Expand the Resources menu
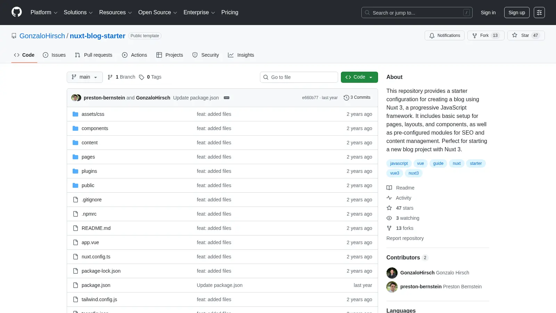556x313 pixels. tap(115, 13)
